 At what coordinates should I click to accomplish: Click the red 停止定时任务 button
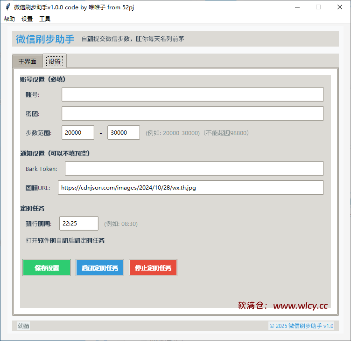point(153,268)
